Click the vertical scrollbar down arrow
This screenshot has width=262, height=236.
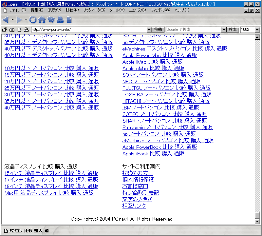click(257, 222)
